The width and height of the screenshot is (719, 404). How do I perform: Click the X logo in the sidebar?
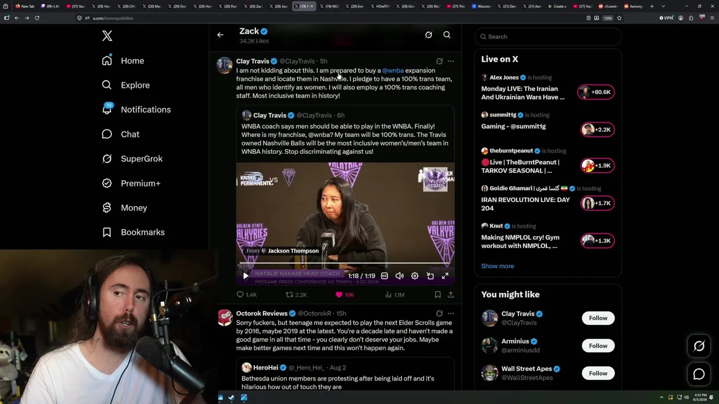coord(107,36)
